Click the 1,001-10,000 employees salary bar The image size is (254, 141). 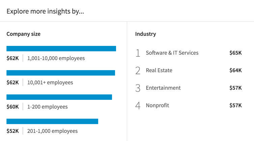click(x=61, y=49)
